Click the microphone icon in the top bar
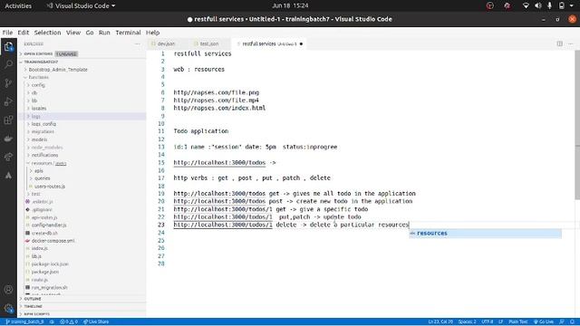 [x=550, y=5]
